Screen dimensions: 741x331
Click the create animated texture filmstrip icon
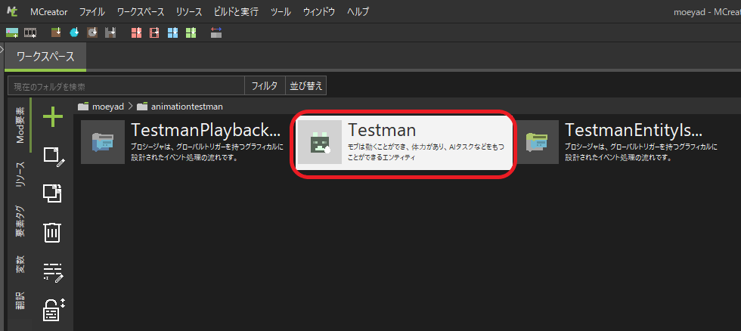pos(30,32)
